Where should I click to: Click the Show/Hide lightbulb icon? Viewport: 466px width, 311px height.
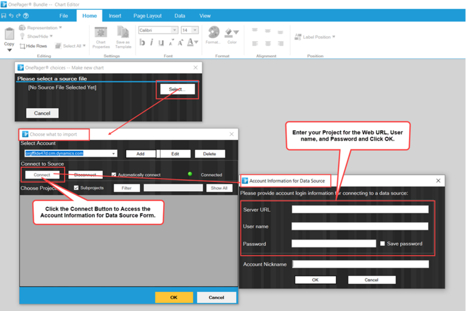[22, 36]
